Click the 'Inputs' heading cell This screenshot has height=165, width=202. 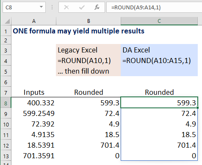coord(34,92)
